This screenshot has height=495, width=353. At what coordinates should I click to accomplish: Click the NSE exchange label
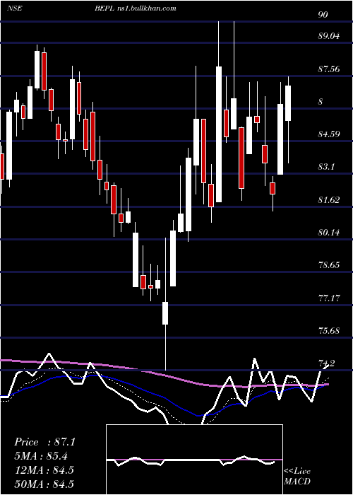(x=14, y=8)
